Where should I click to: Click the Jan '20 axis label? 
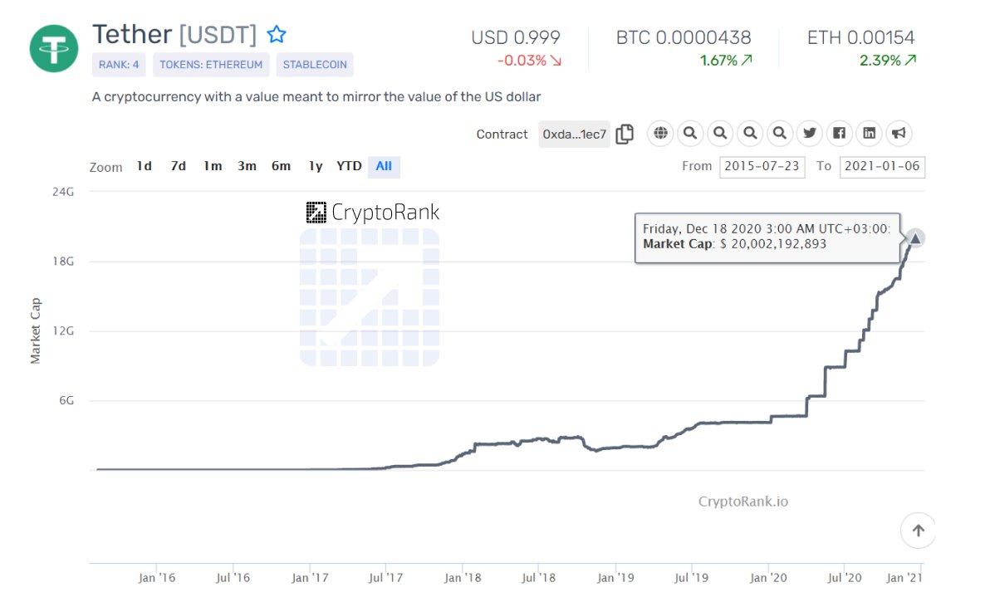coord(768,577)
